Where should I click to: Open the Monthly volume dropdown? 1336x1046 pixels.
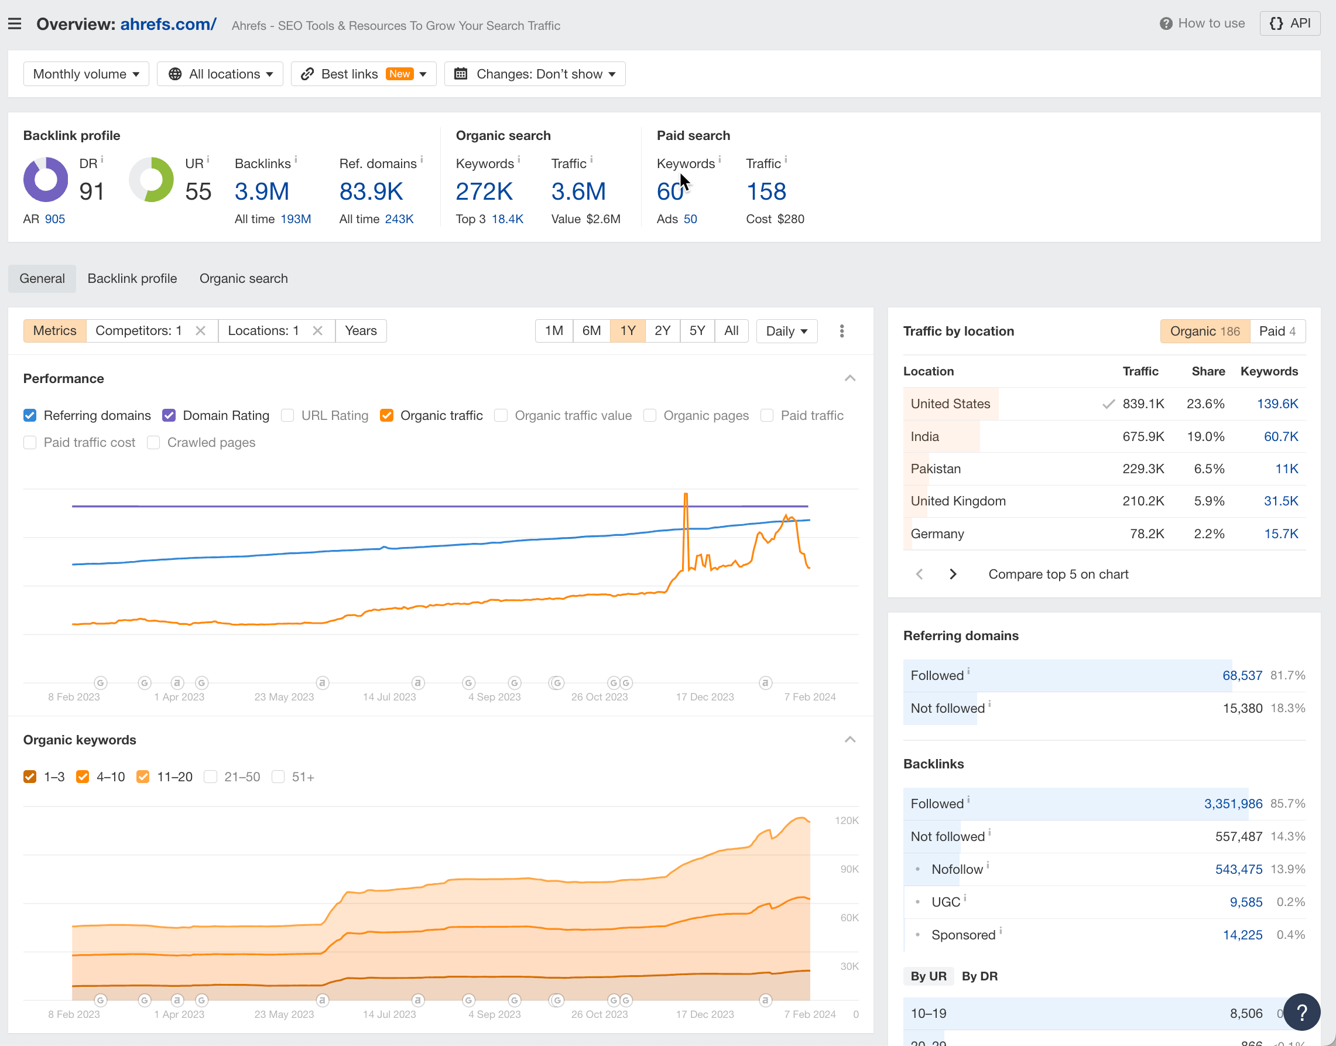(x=85, y=73)
